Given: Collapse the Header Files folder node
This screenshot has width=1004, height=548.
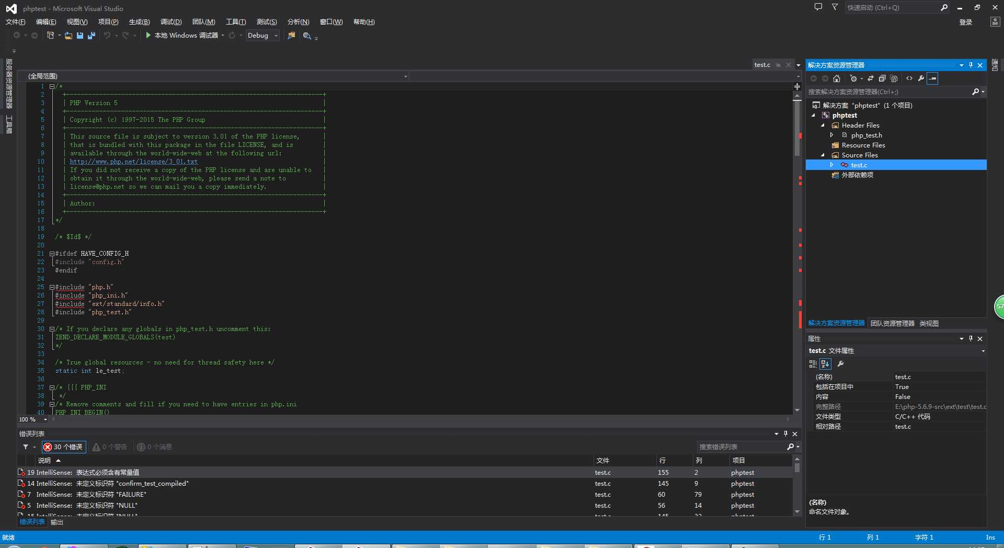Looking at the screenshot, I should coord(823,125).
